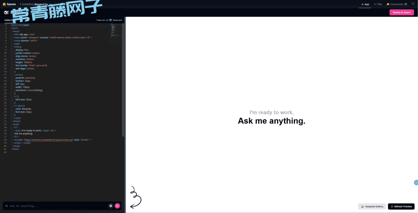Click the '<script></script>' code line
This screenshot has height=213, width=418.
click(22, 143)
